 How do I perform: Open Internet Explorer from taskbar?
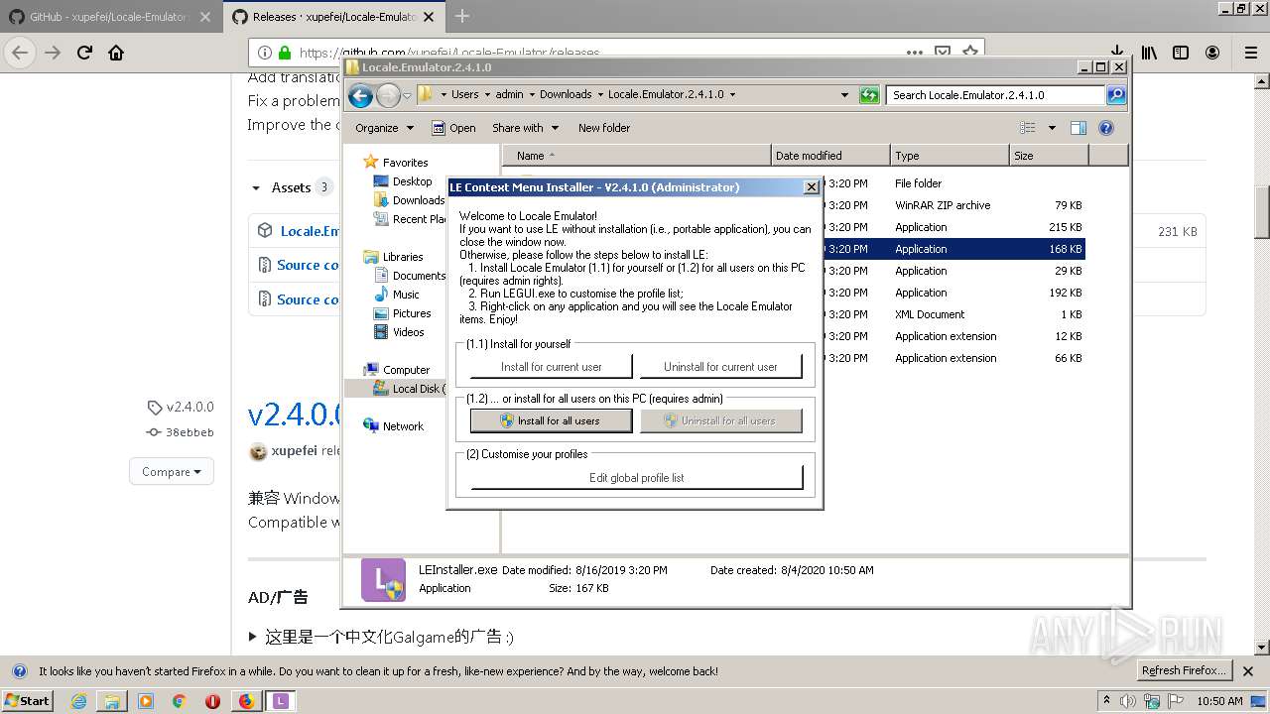[78, 701]
